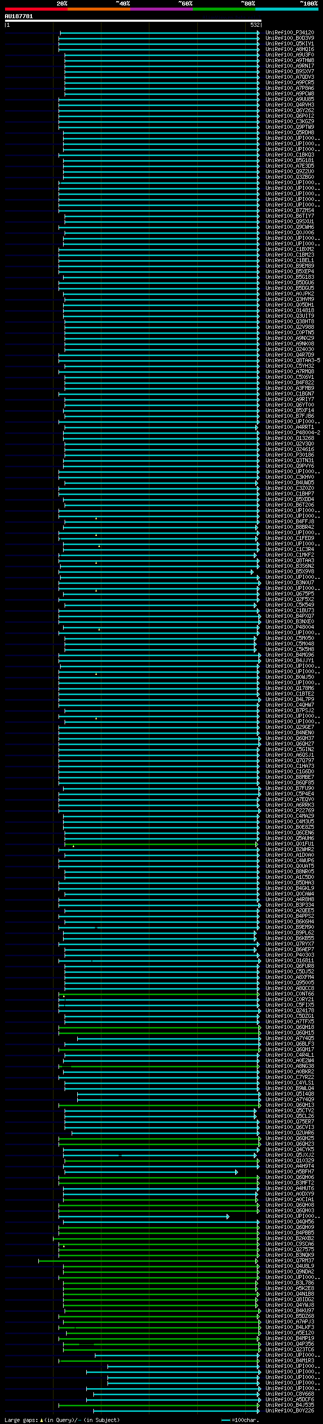This screenshot has width=323, height=1424.
Task: Click the UniRef100_C1BKQ3 entry
Action: pyautogui.click(x=290, y=155)
